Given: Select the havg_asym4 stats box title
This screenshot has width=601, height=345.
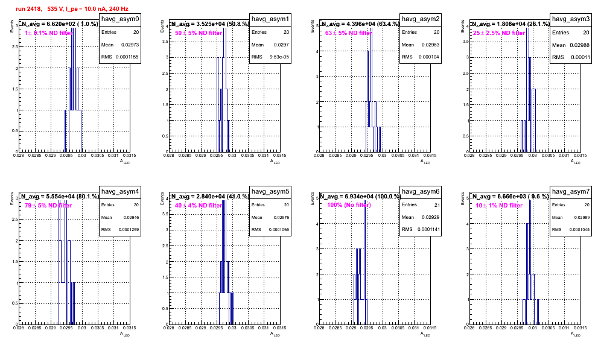Looking at the screenshot, I should pos(120,191).
